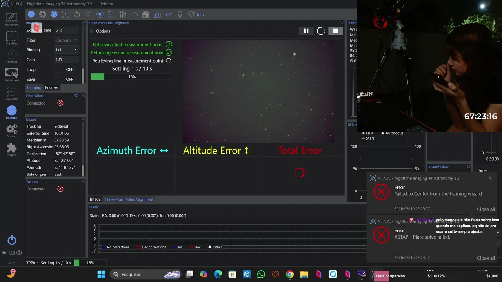The image size is (502, 282).
Task: Open the Windows Start menu
Action: tap(101, 274)
